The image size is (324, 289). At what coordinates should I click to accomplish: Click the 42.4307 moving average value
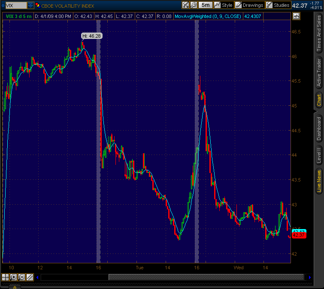click(252, 16)
